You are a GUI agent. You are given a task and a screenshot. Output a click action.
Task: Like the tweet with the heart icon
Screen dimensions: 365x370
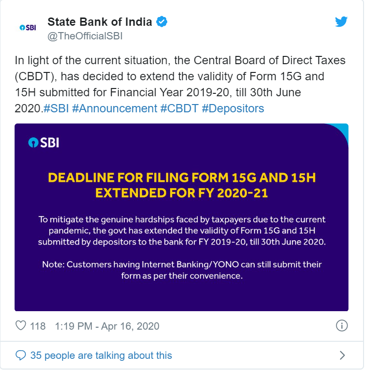(20, 326)
